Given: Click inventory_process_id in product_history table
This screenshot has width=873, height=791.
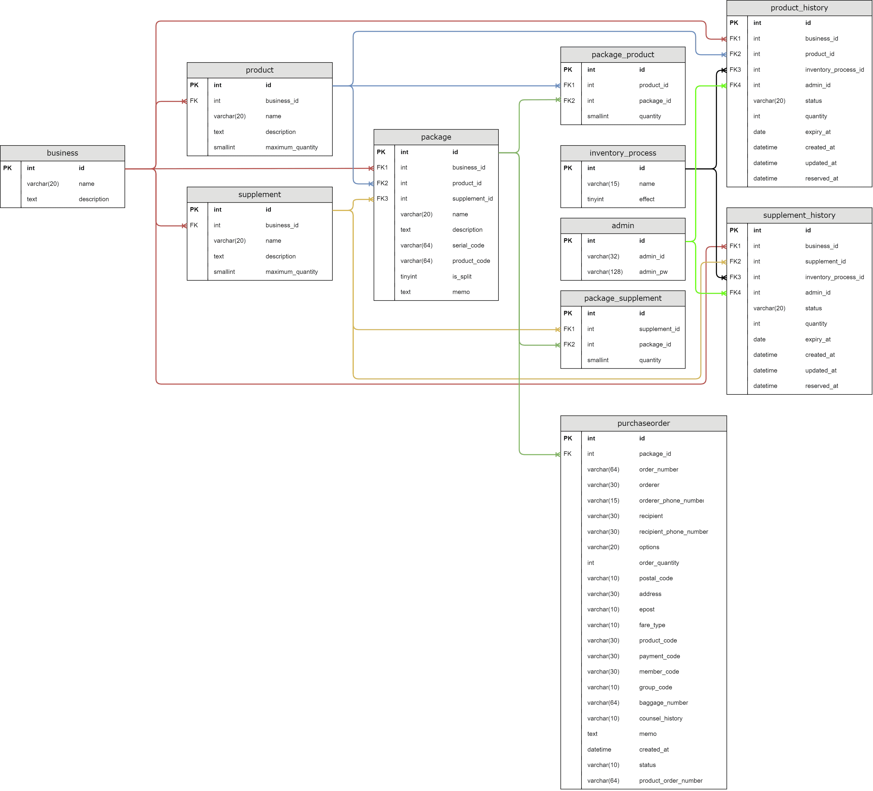Looking at the screenshot, I should point(834,70).
